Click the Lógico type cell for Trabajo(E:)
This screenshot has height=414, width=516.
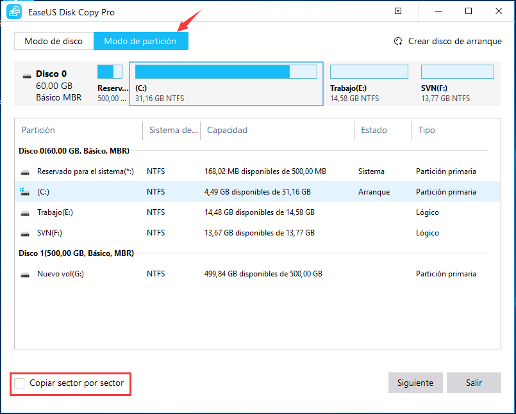pos(427,212)
